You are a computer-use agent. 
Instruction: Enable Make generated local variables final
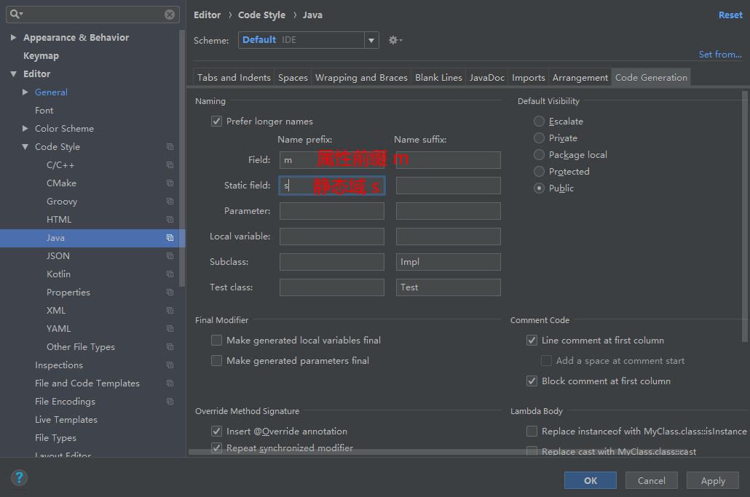coord(217,341)
